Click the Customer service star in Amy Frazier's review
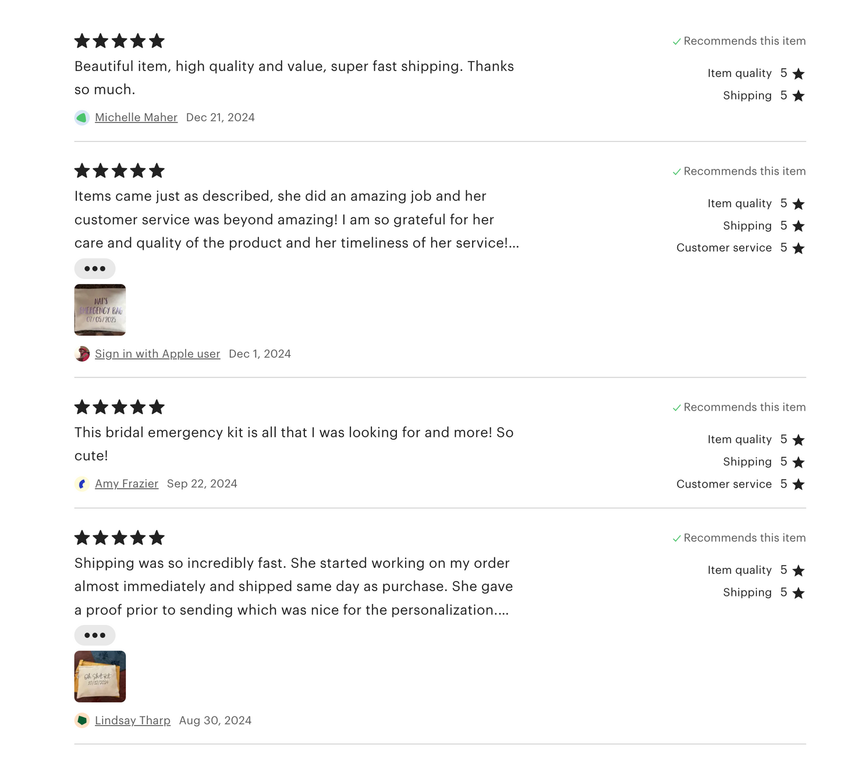841x784 pixels. coord(799,485)
